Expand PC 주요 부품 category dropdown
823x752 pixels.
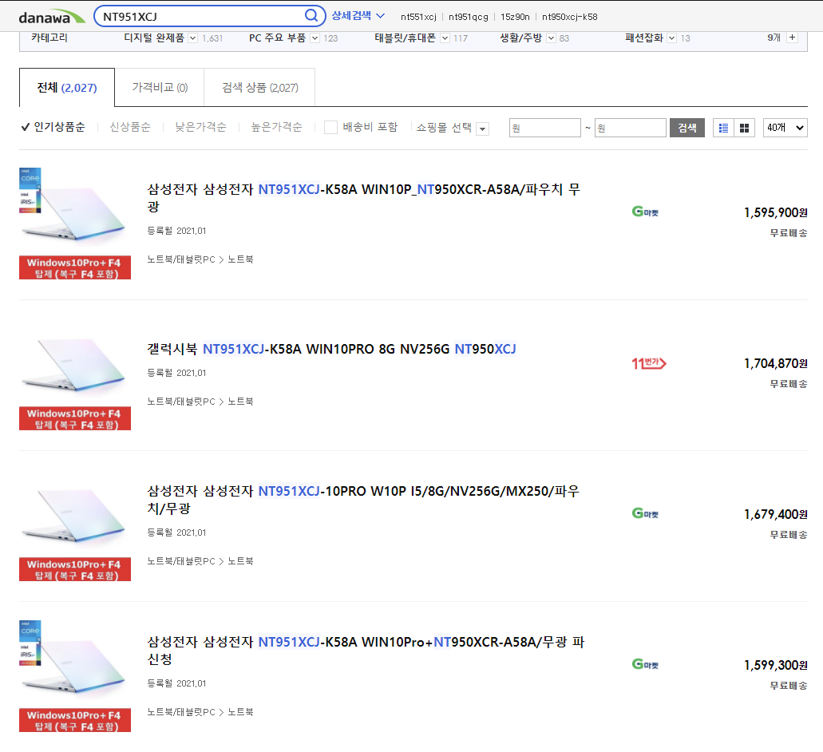315,38
